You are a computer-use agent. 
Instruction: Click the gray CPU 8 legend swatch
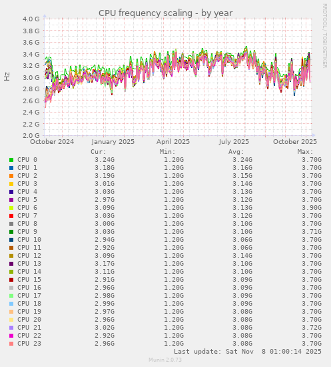11,224
